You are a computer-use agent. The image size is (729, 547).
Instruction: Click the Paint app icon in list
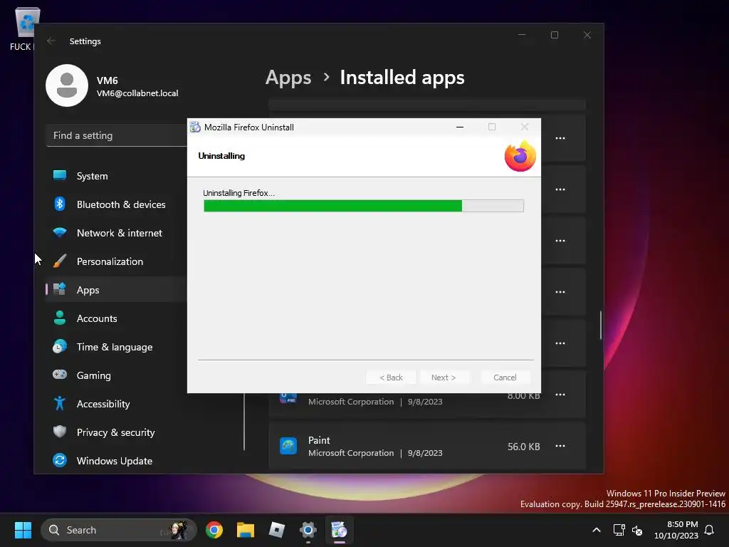click(x=288, y=446)
